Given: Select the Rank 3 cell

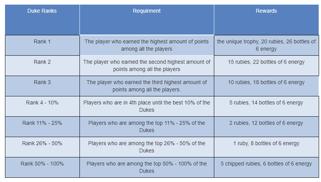Looking at the screenshot, I should [42, 86].
